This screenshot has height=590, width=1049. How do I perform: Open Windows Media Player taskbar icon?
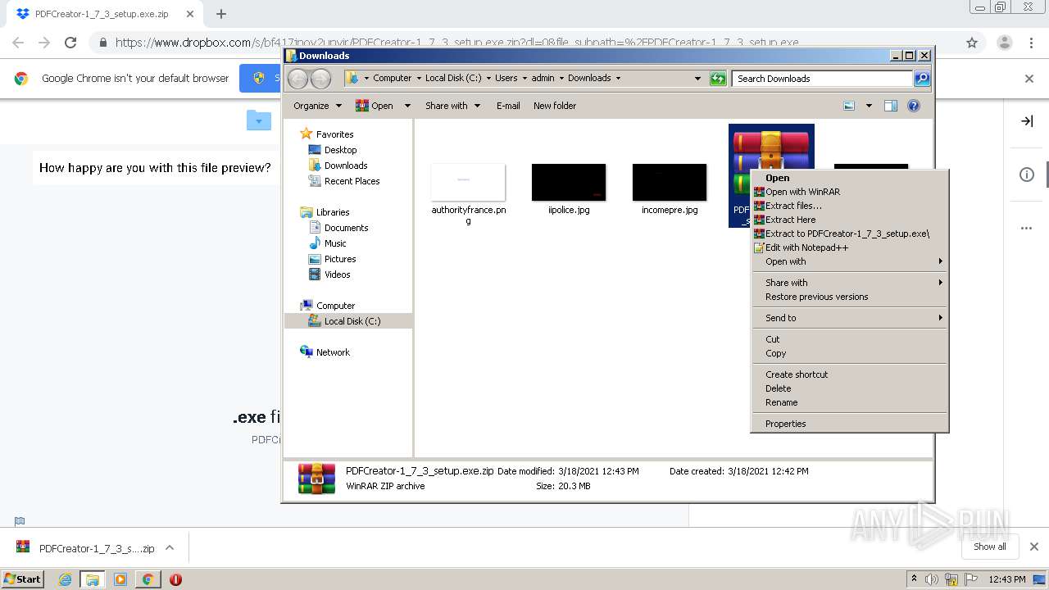pyautogui.click(x=120, y=579)
